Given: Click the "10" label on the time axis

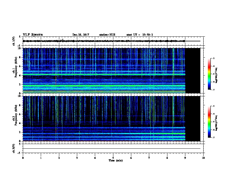Looking at the screenshot, I should click(x=203, y=158).
